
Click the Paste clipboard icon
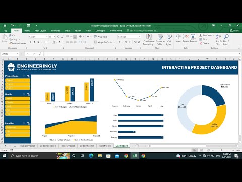(5, 37)
